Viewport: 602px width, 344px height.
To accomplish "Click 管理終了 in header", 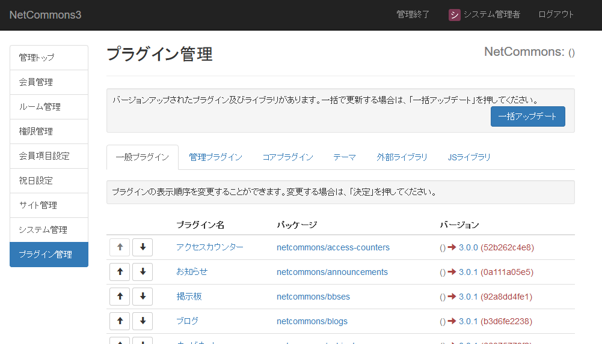I will point(413,14).
